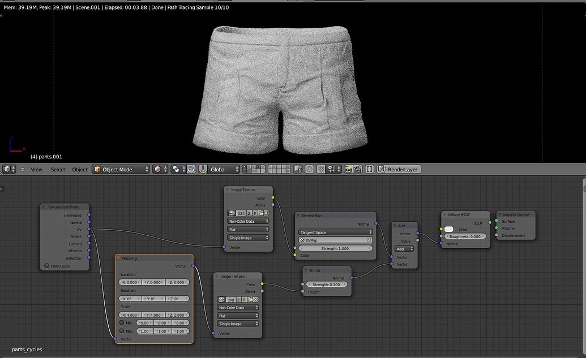Collapse the header menus with the small round button

pyautogui.click(x=23, y=170)
